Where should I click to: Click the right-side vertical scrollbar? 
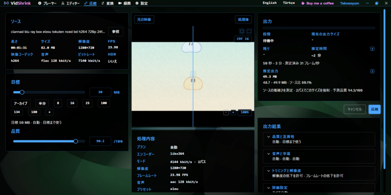click(x=384, y=89)
